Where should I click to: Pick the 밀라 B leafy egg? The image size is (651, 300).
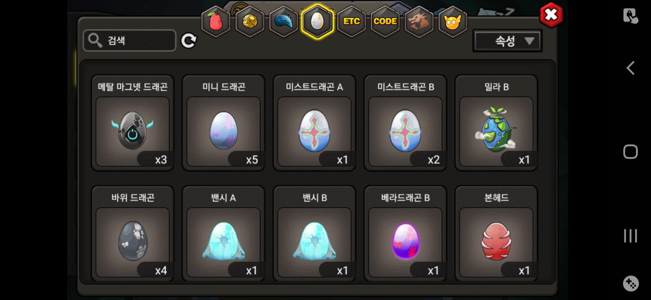497,123
